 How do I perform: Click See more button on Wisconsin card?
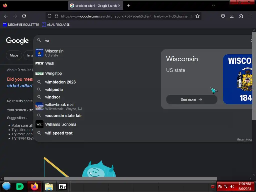pyautogui.click(x=192, y=99)
